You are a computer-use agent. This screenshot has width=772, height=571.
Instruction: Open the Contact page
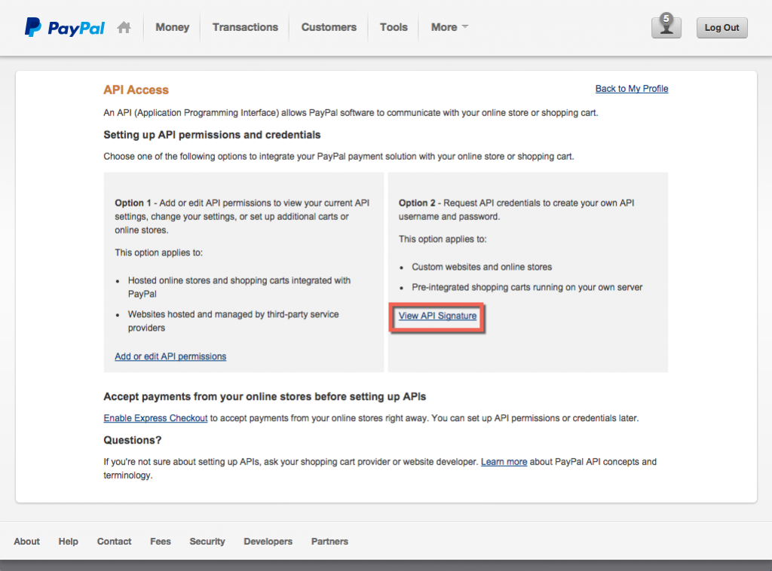(114, 542)
